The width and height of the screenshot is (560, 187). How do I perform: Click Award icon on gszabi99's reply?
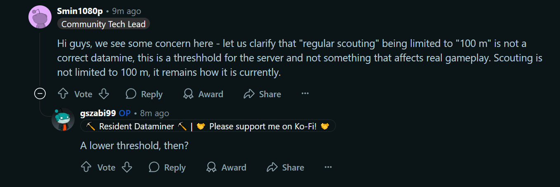pyautogui.click(x=211, y=167)
